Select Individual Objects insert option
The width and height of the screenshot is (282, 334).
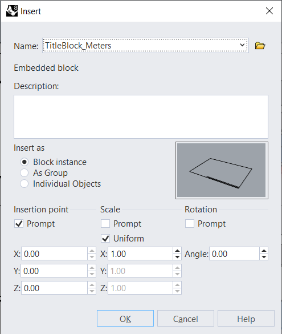coord(24,184)
